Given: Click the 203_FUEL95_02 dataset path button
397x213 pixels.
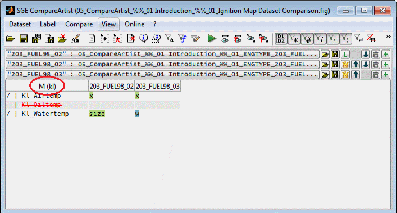Looking at the screenshot, I should (x=162, y=54).
